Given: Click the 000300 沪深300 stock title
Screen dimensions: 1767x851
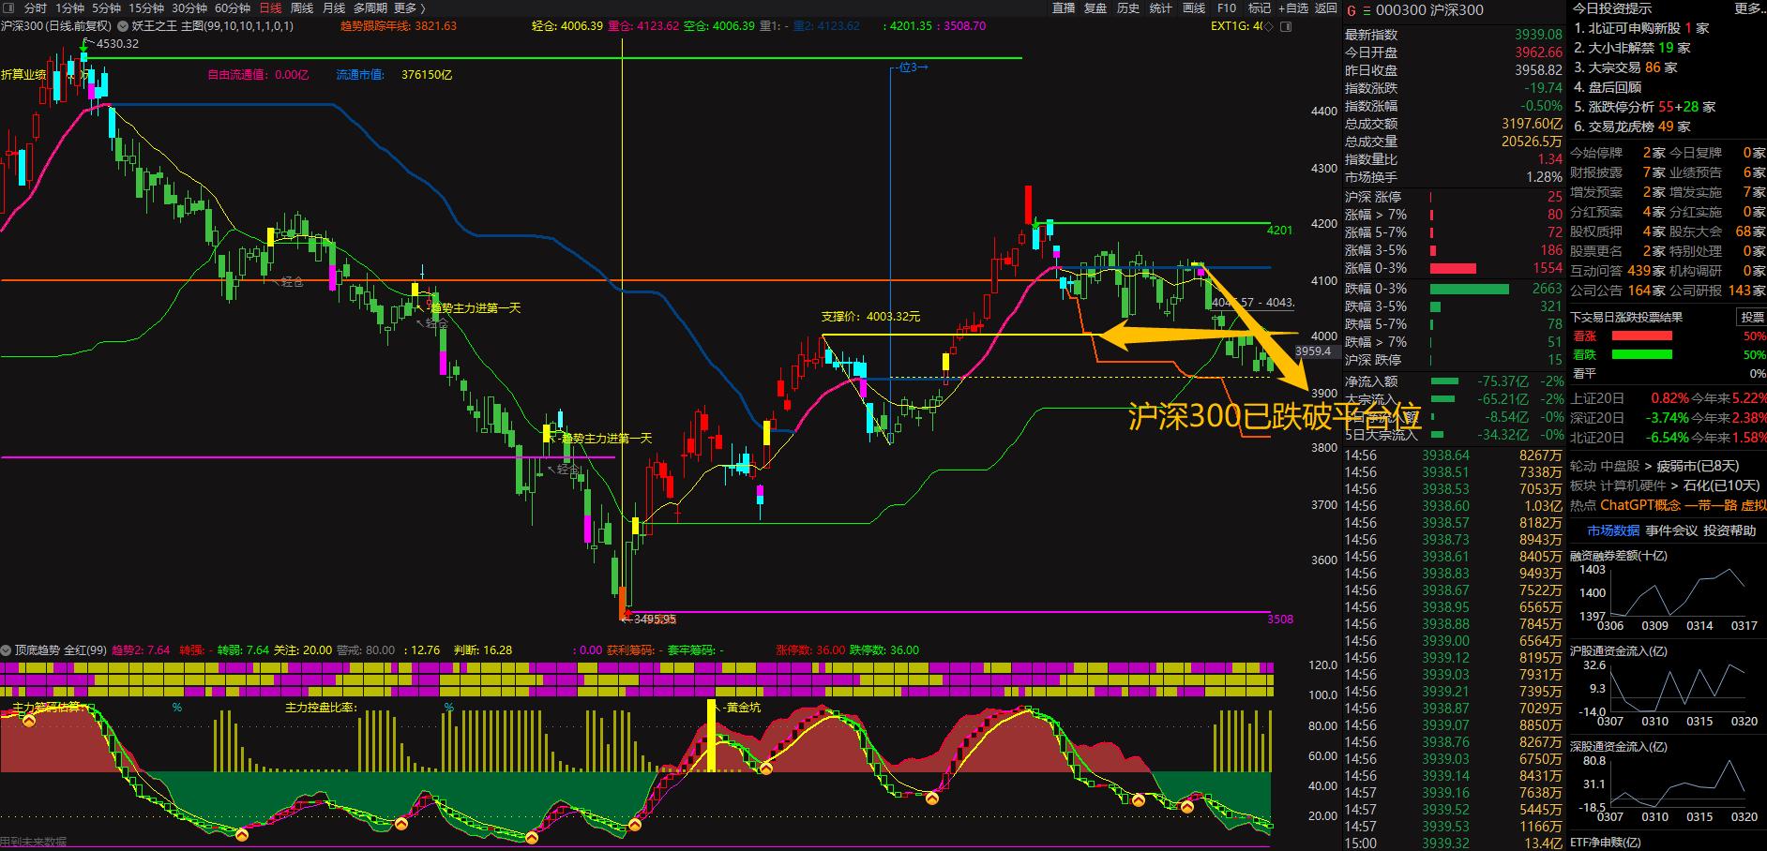Looking at the screenshot, I should (x=1430, y=10).
